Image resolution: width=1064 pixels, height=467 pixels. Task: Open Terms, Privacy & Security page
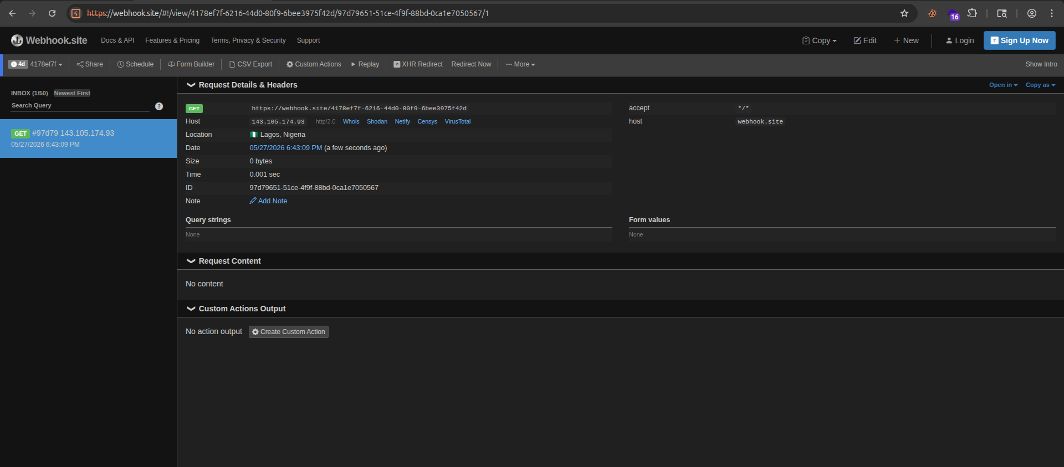click(x=248, y=40)
